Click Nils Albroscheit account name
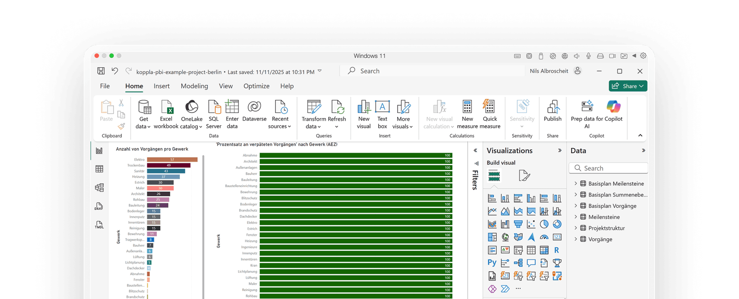 (x=549, y=71)
